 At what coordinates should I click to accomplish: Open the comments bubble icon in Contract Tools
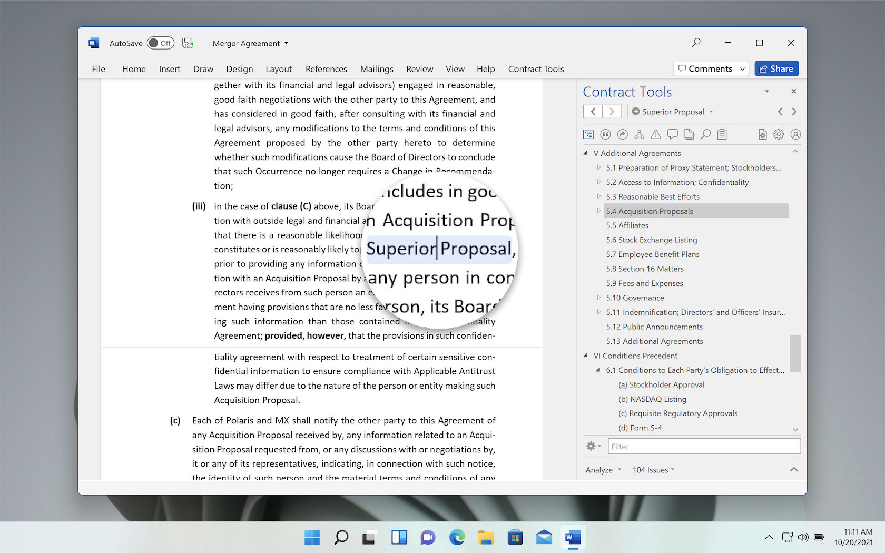tap(672, 134)
